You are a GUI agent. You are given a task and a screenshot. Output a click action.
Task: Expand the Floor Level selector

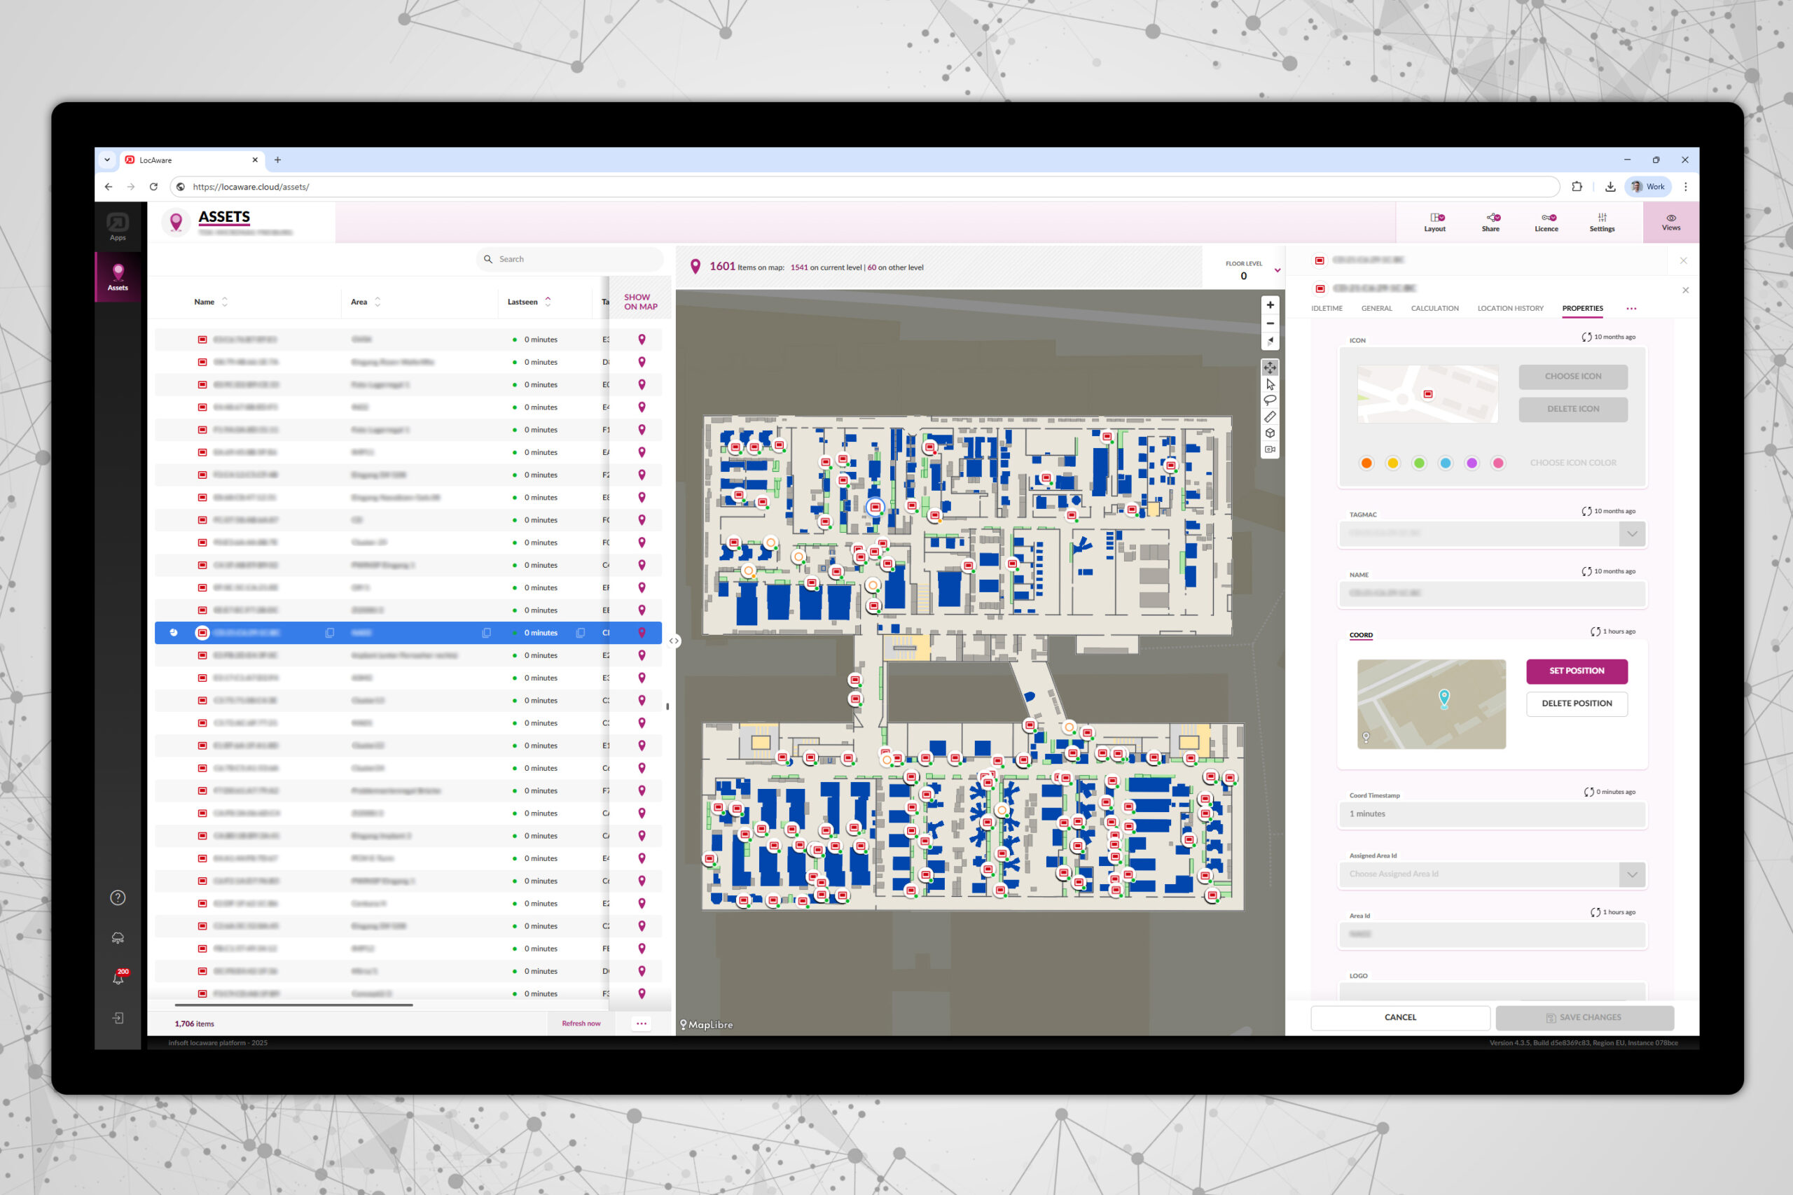pyautogui.click(x=1277, y=270)
